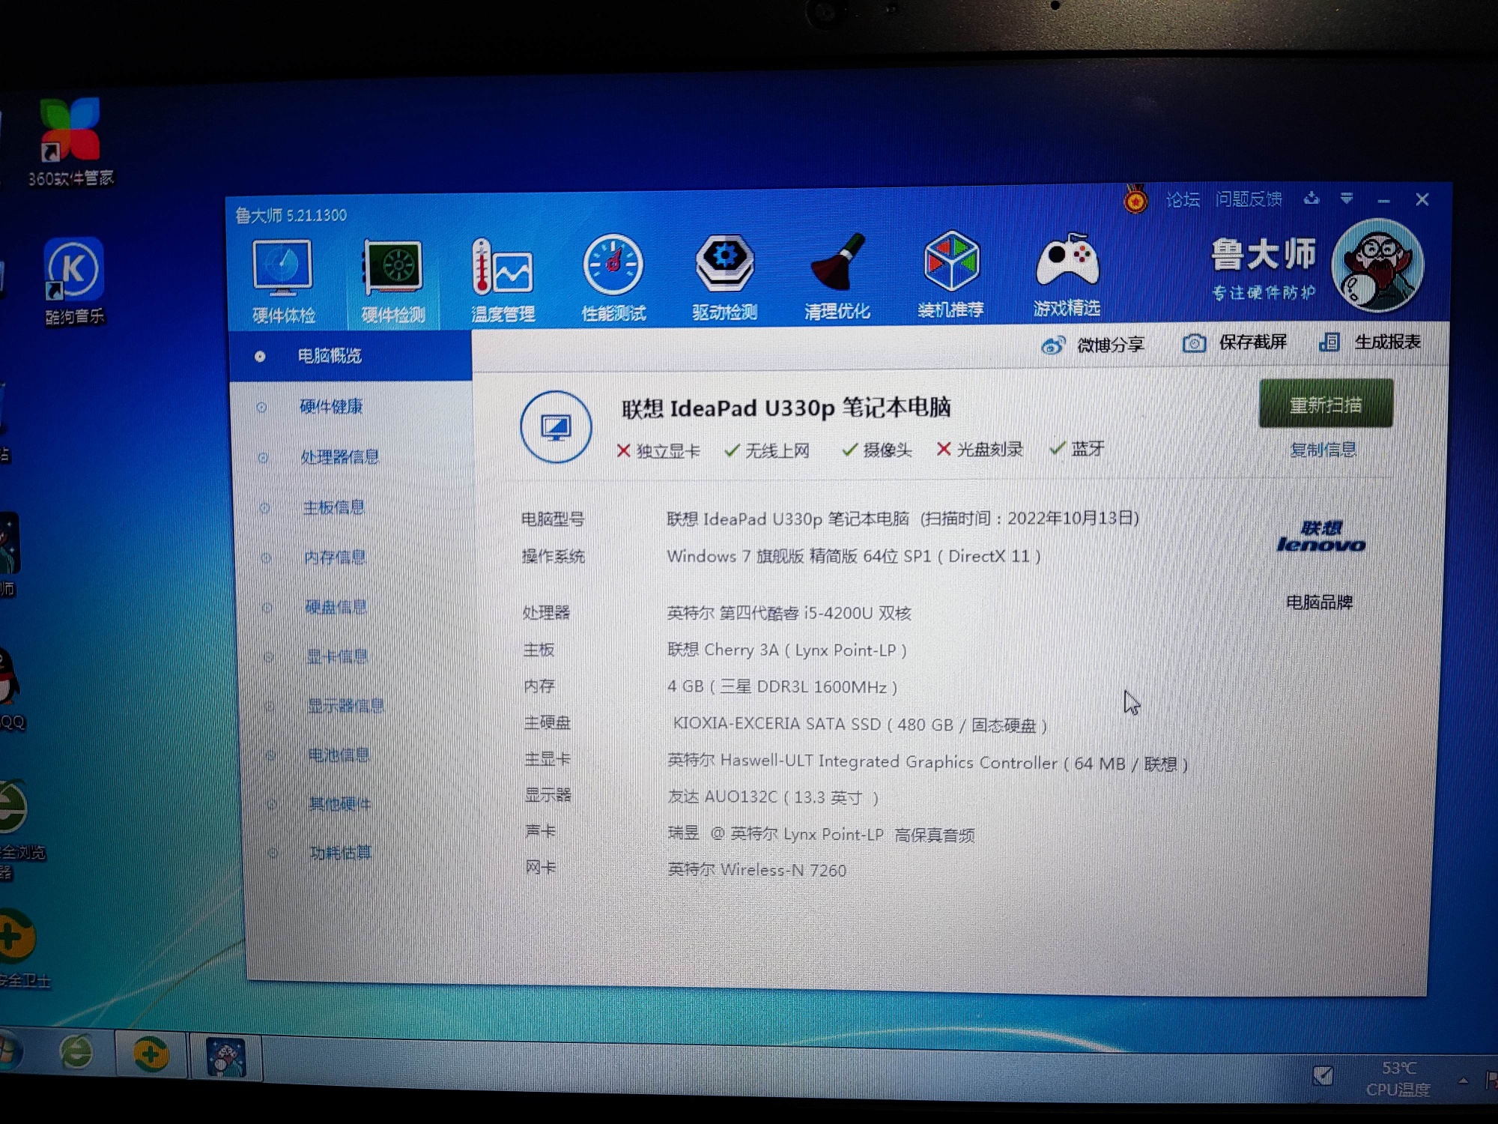Click the medal icon in title bar
The image size is (1498, 1124).
1135,200
